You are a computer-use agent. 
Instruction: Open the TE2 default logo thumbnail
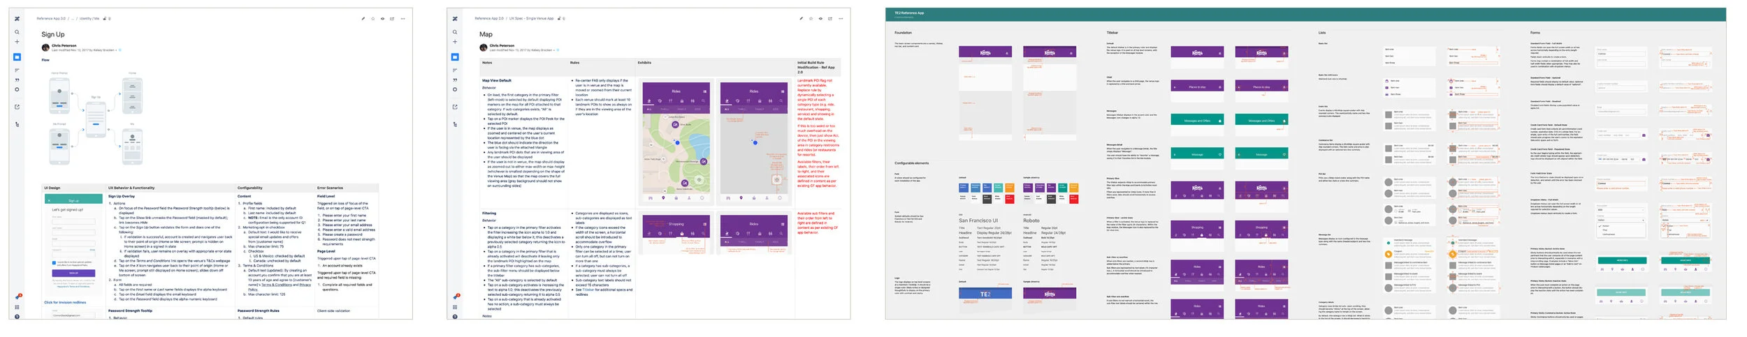pyautogui.click(x=985, y=294)
